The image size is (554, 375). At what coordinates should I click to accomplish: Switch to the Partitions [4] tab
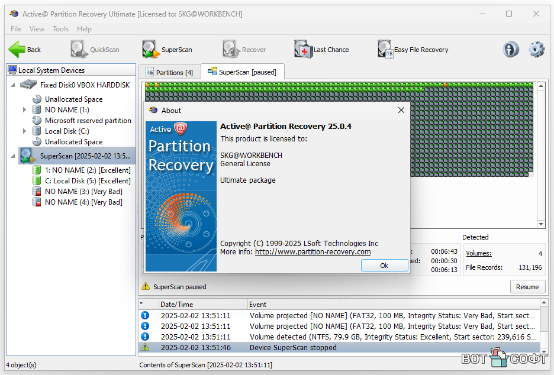point(169,72)
